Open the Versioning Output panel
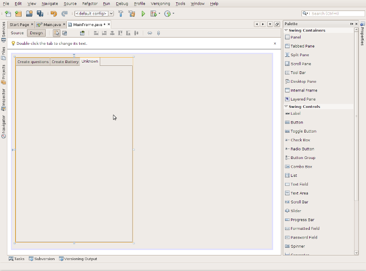 (x=78, y=259)
